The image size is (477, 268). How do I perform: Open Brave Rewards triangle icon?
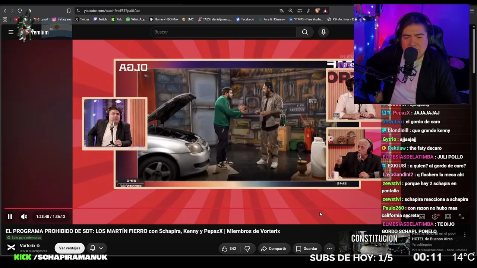[325, 11]
